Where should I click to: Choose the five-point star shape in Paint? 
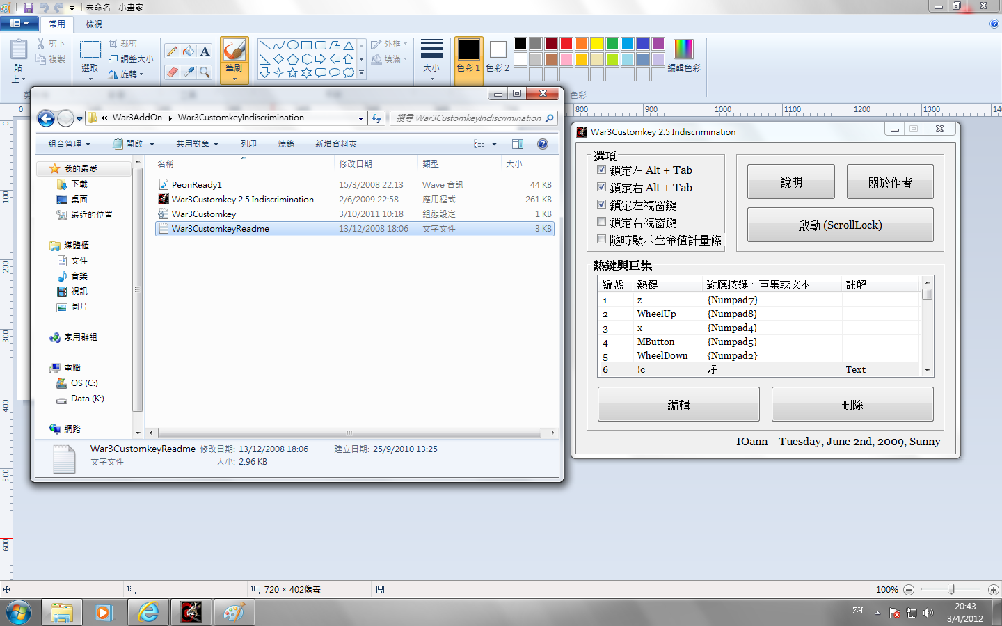(293, 72)
